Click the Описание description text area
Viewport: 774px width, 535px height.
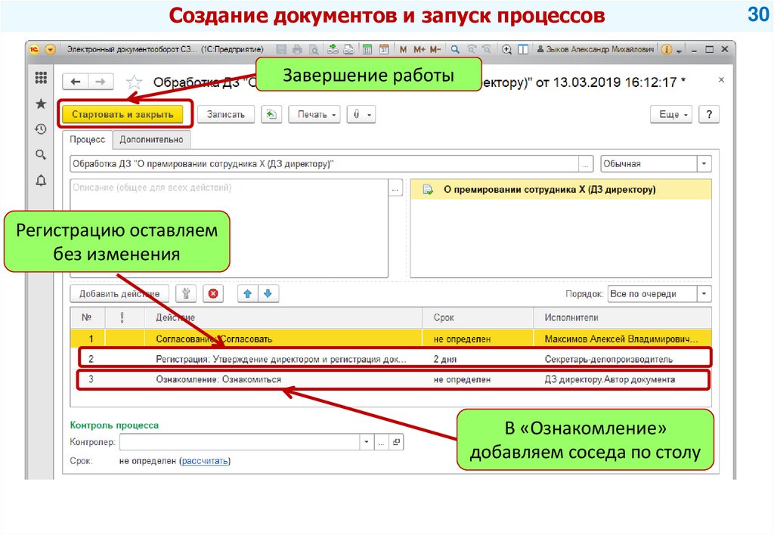tap(229, 228)
